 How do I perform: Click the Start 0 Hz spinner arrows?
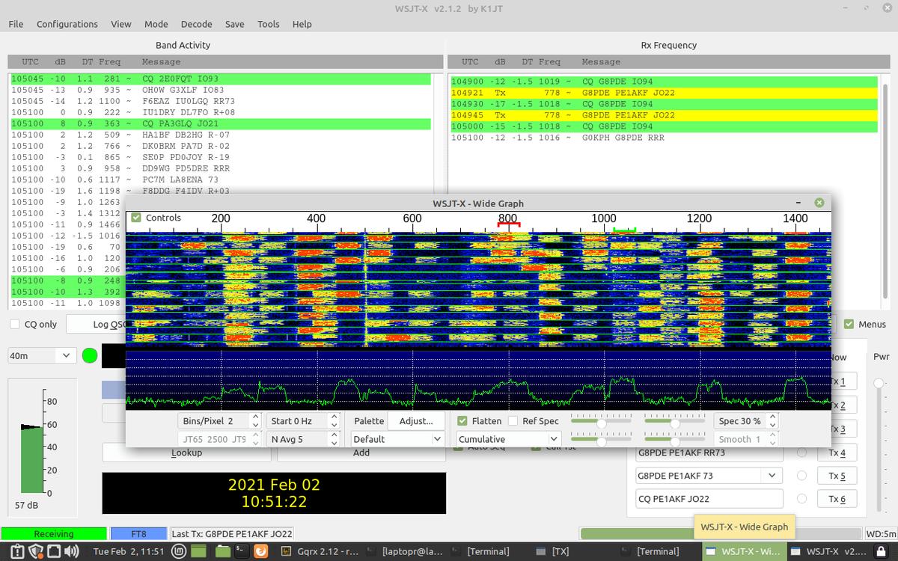click(335, 420)
